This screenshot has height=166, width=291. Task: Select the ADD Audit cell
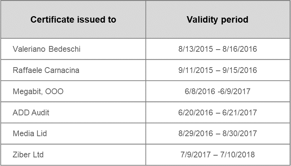point(73,112)
